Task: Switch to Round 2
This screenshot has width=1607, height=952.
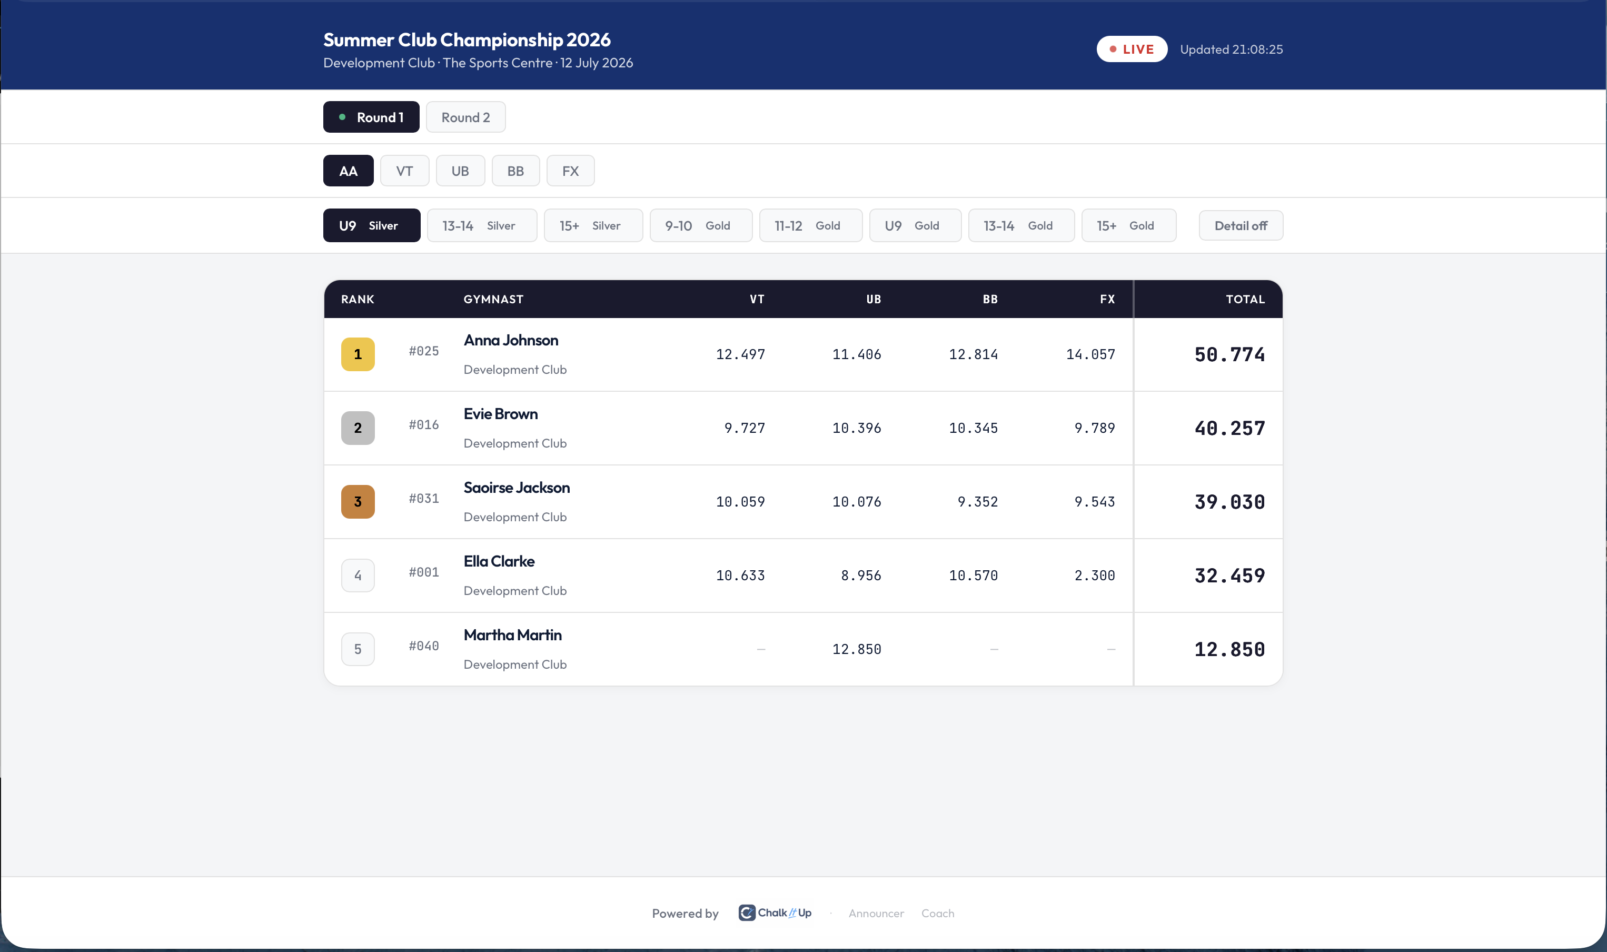Action: tap(466, 117)
